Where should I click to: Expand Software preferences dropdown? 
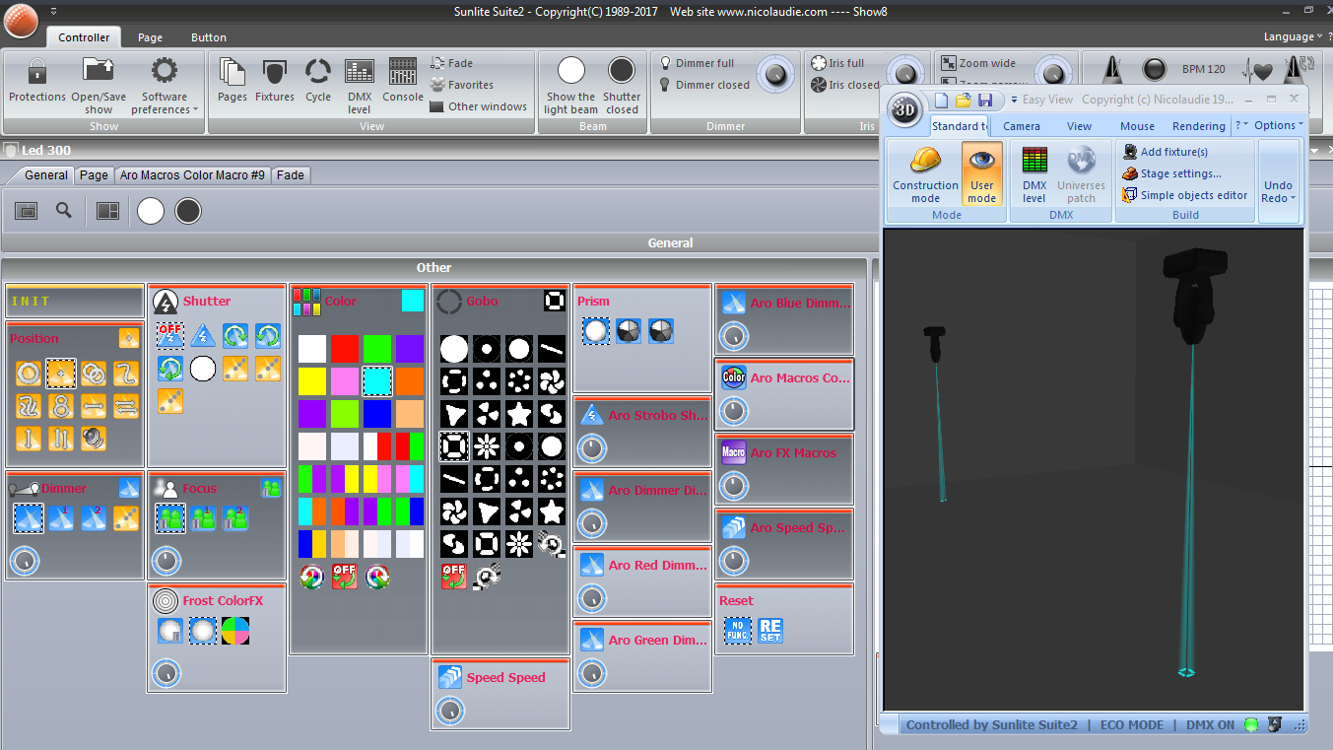click(x=165, y=102)
